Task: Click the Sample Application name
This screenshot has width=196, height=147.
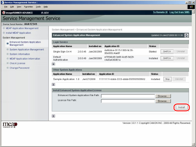Action: [x=64, y=79]
